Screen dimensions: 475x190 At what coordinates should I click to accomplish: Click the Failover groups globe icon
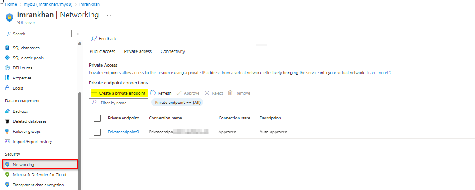pos(8,132)
